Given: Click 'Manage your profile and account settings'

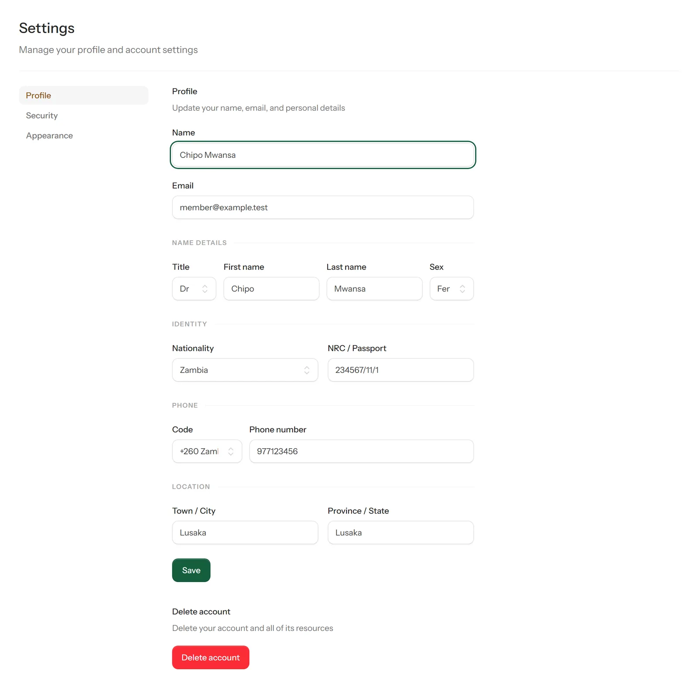Looking at the screenshot, I should (108, 50).
